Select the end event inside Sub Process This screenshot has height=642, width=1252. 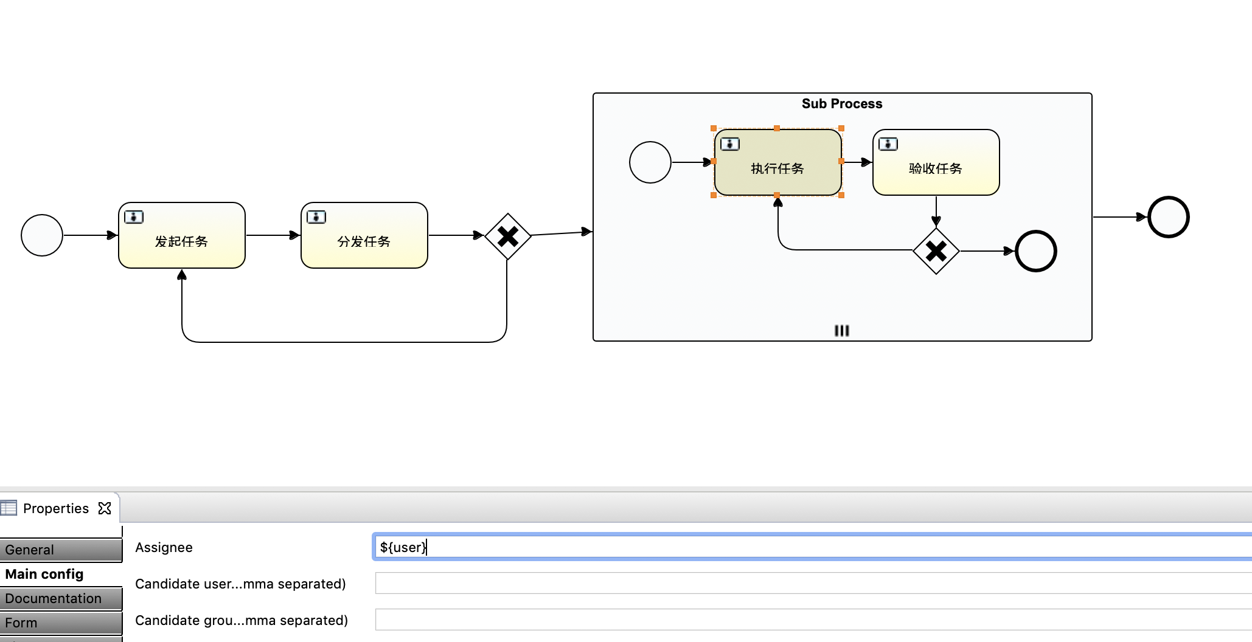click(x=1036, y=251)
